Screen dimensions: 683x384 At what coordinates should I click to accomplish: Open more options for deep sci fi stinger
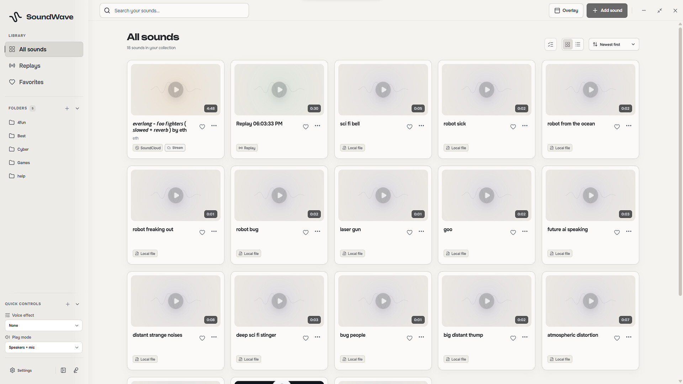317,337
